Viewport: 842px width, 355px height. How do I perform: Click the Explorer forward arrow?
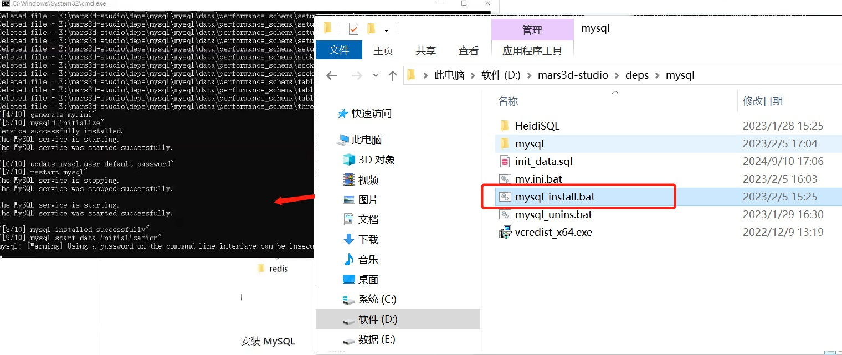tap(357, 75)
